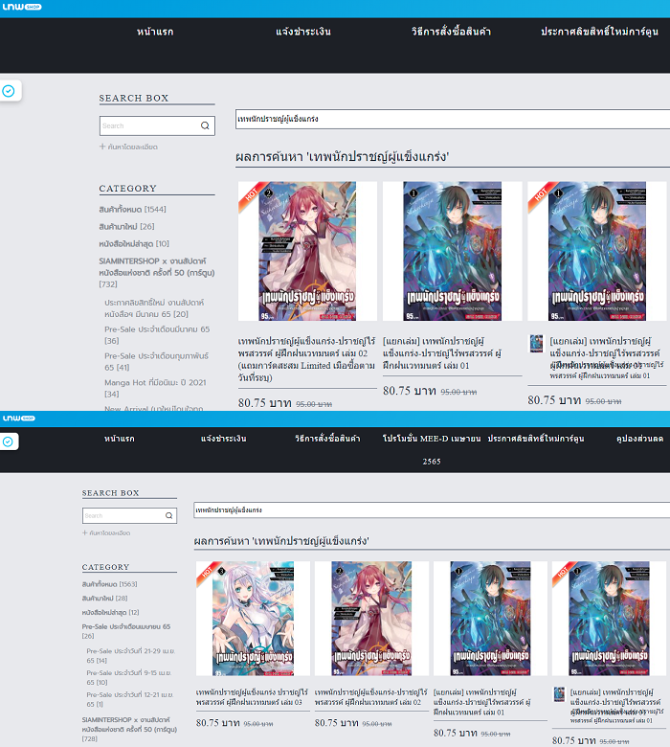This screenshot has height=747, width=670.
Task: Expand '+ ค้นหาโดยละเอียด' on the bottom page
Action: click(x=106, y=532)
